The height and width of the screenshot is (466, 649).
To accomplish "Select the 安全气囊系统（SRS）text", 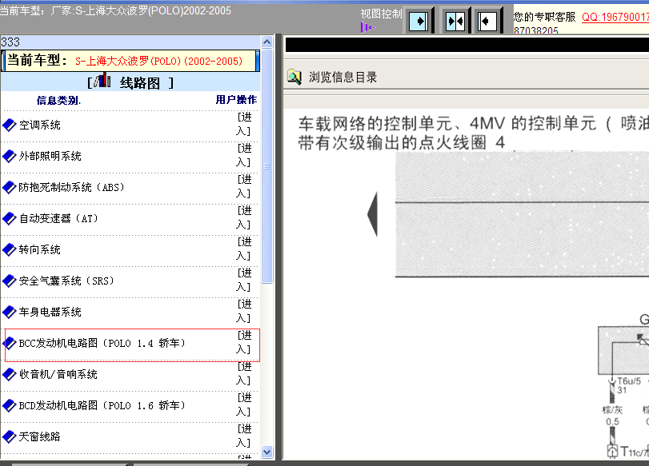I will point(66,281).
